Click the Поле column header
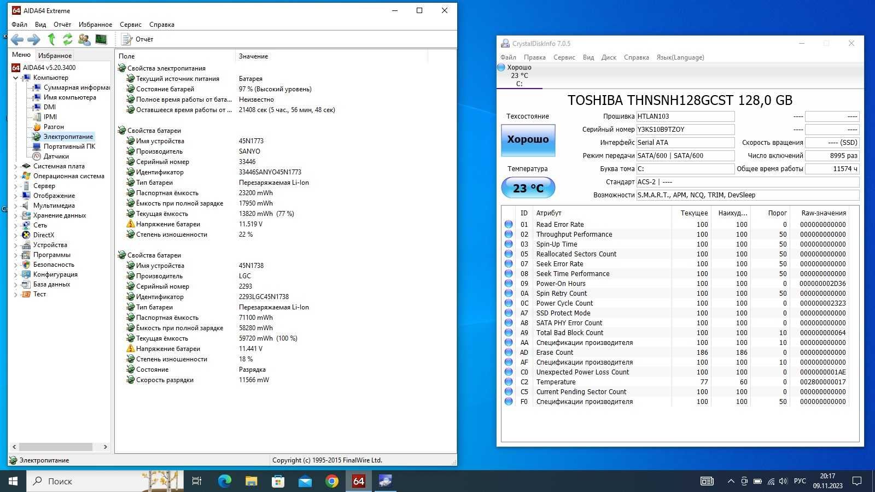Image resolution: width=875 pixels, height=492 pixels. 175,56
